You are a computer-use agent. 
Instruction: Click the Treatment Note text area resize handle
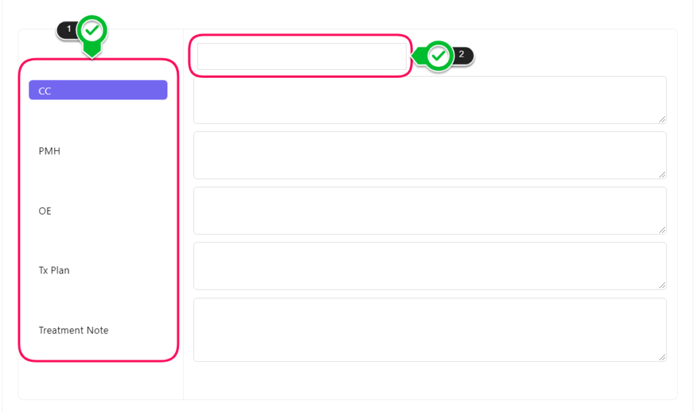pyautogui.click(x=661, y=357)
